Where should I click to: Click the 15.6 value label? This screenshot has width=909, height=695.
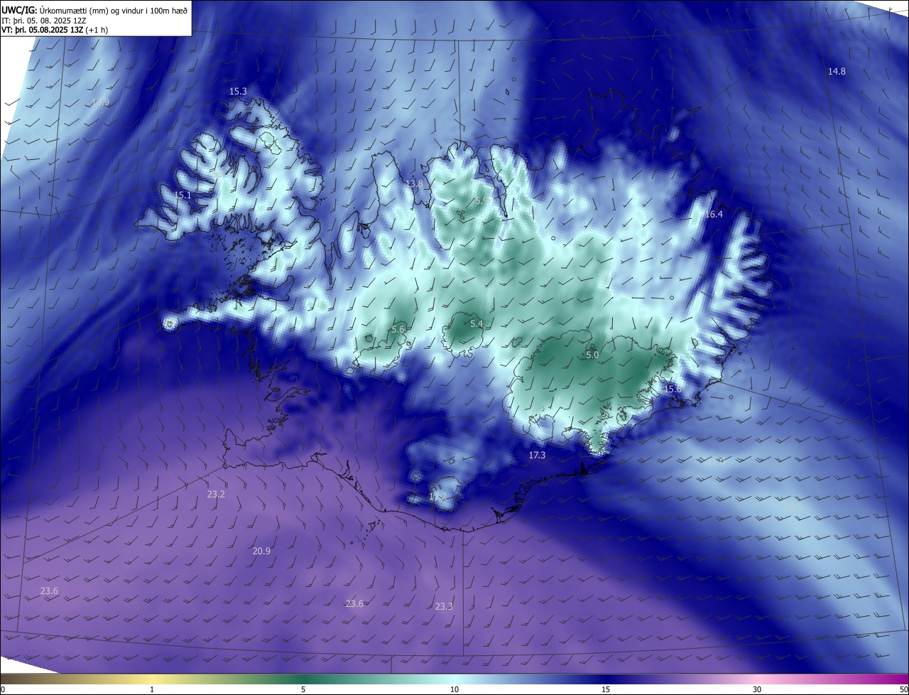pos(673,389)
